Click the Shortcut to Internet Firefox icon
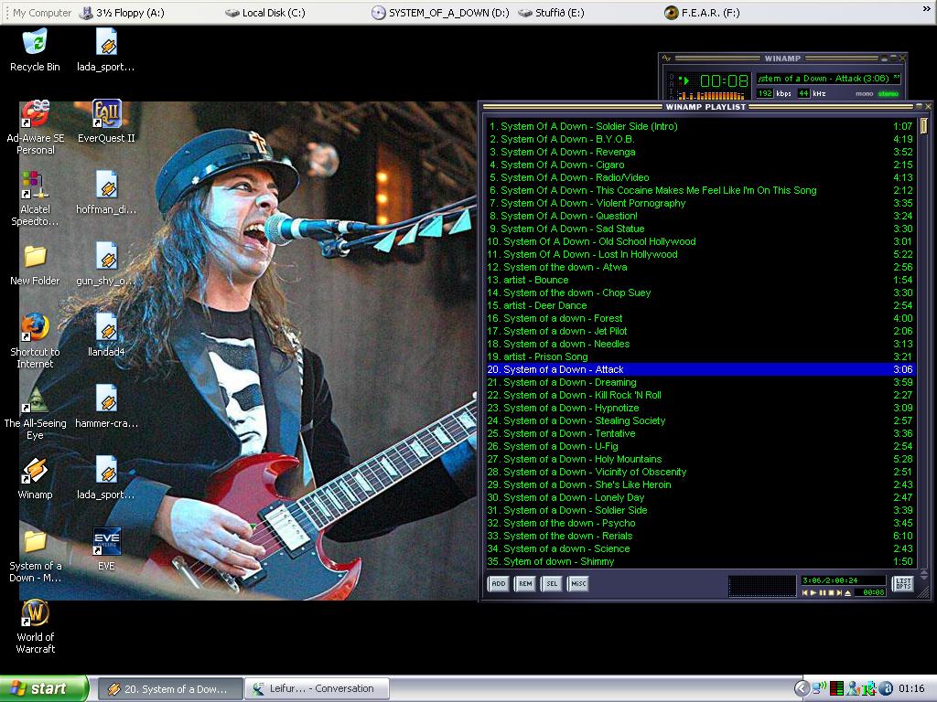 tap(36, 341)
